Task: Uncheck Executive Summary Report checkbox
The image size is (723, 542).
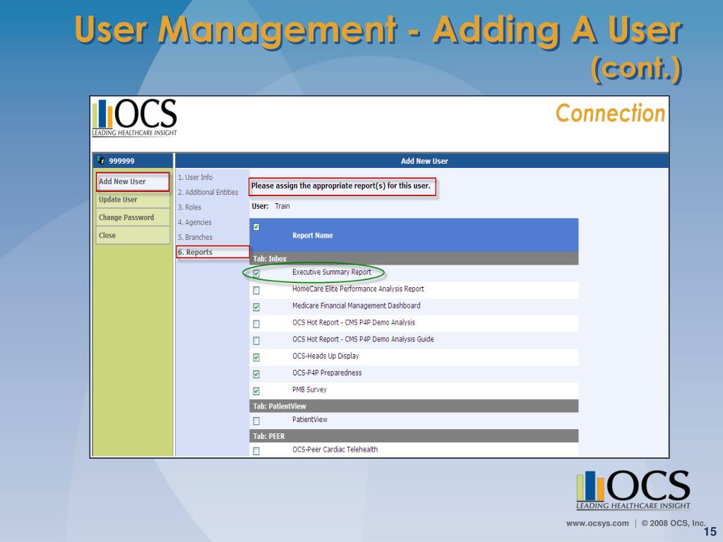Action: tap(256, 273)
